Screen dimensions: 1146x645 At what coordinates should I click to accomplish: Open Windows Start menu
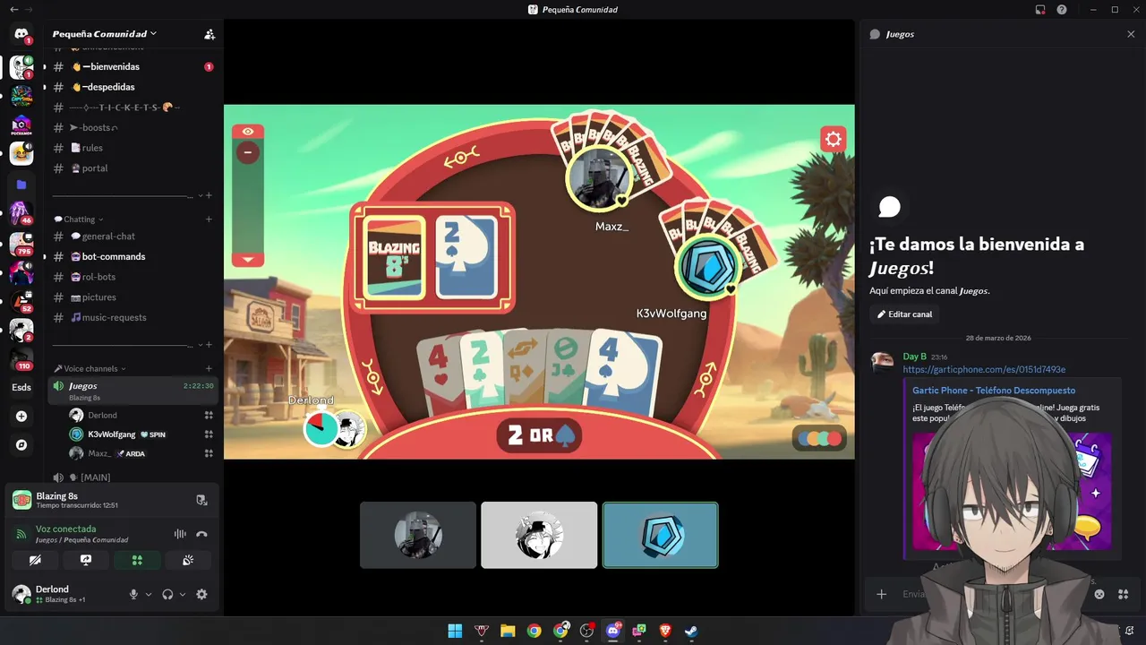[x=455, y=631]
